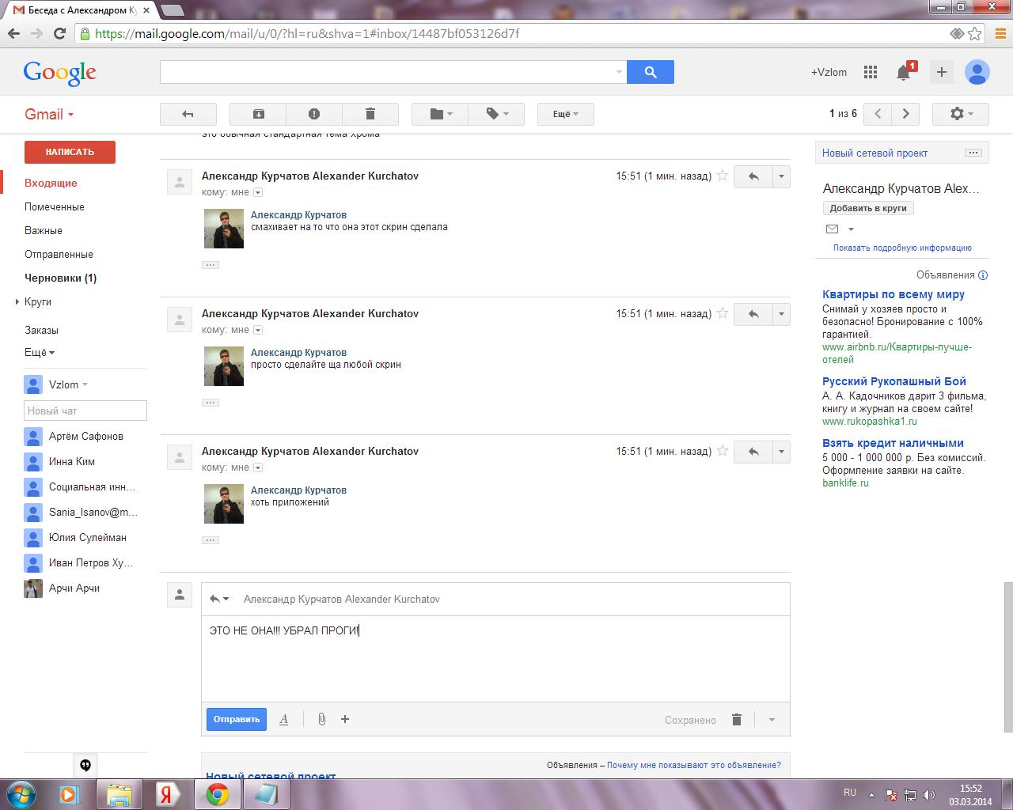Expand recipient details under 'просто сделайте ща'

pyautogui.click(x=258, y=330)
